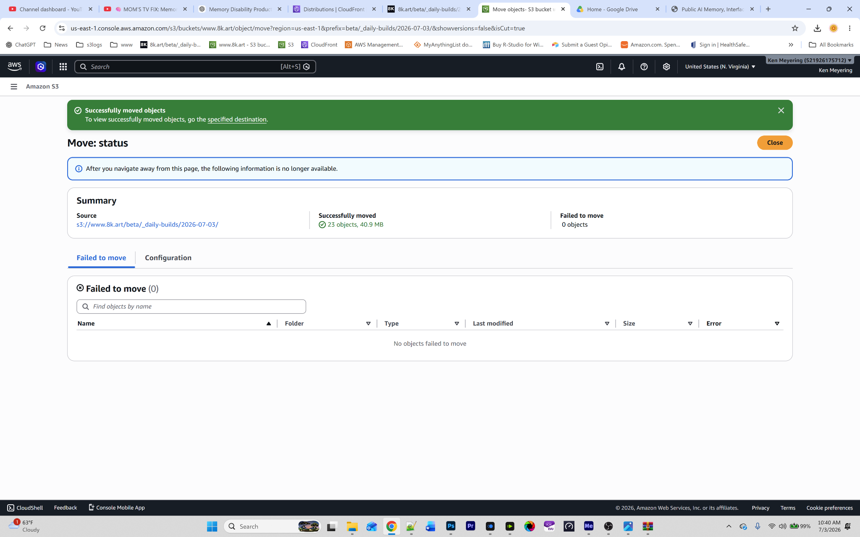
Task: Sort by the Type column arrow
Action: tap(457, 323)
